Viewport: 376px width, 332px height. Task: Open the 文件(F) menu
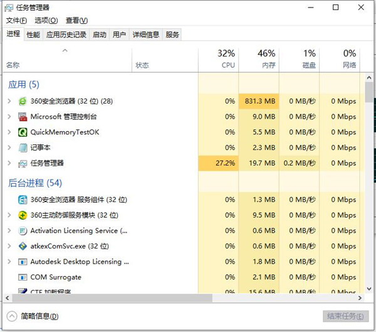[16, 21]
